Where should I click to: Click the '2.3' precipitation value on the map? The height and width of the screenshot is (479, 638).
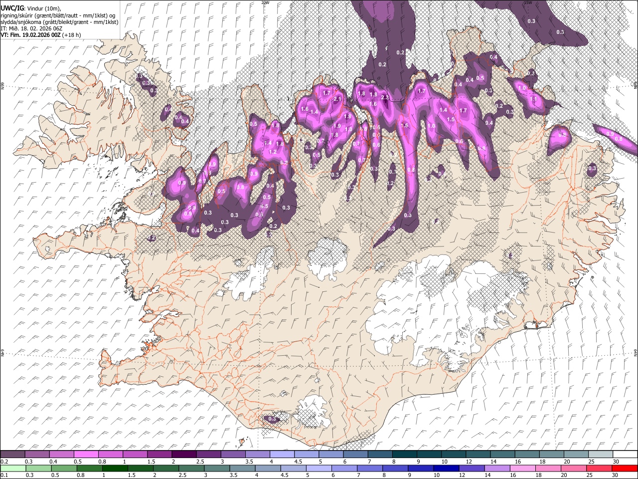click(x=385, y=97)
